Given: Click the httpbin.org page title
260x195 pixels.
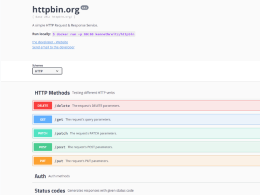Looking at the screenshot, I should (x=56, y=9).
